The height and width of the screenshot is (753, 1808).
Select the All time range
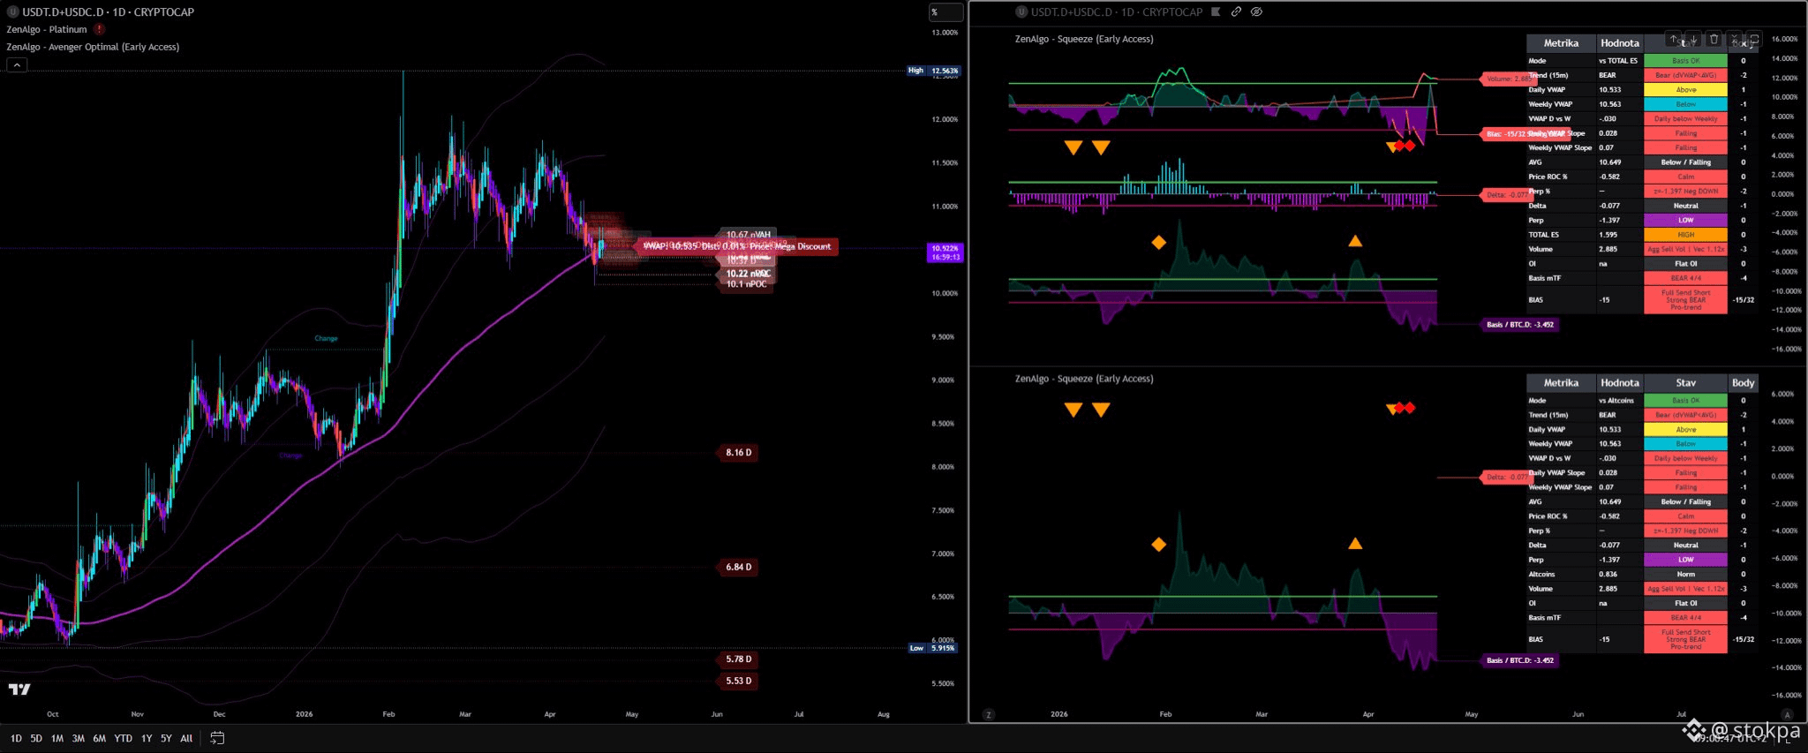186,738
